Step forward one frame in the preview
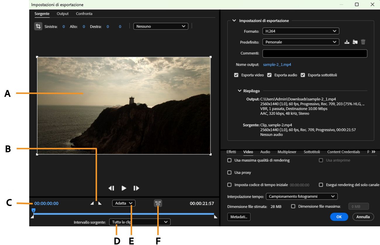Screen dimensions: 380x245 pyautogui.click(x=136, y=188)
